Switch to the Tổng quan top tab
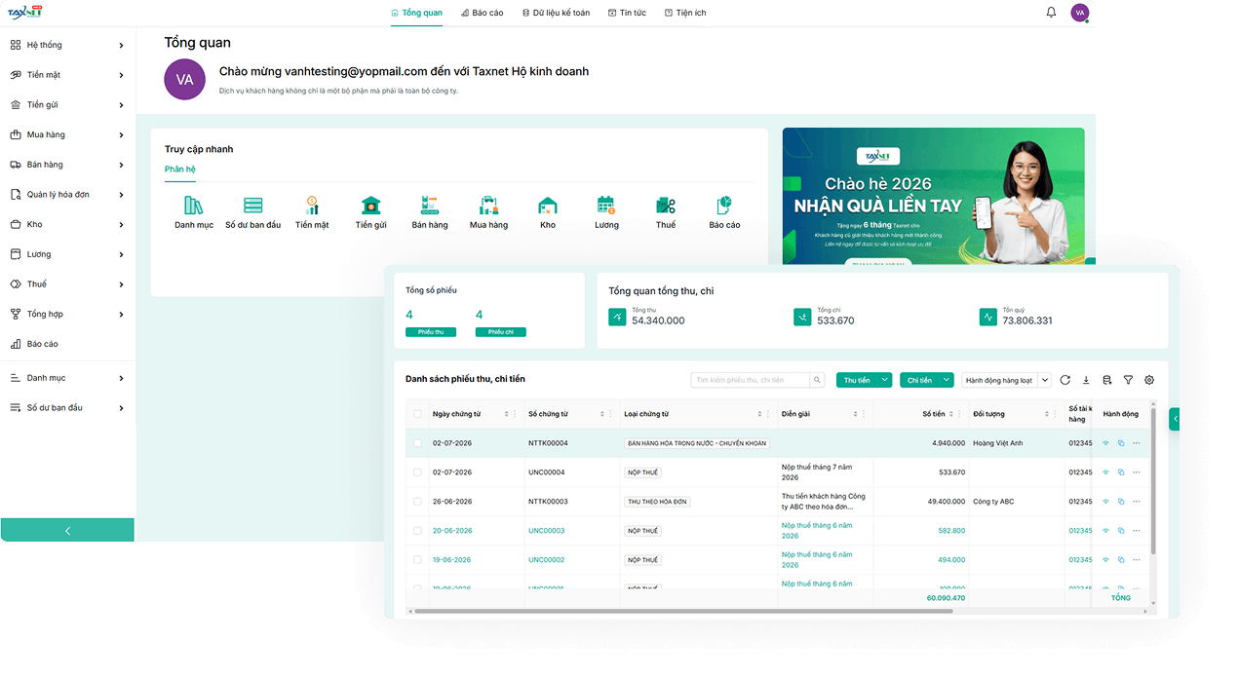This screenshot has height=678, width=1238. pyautogui.click(x=416, y=13)
